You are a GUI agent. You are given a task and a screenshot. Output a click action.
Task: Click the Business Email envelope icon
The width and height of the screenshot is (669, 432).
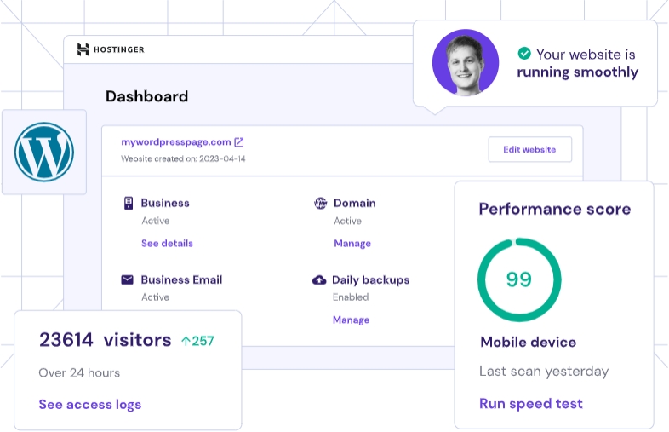click(128, 279)
